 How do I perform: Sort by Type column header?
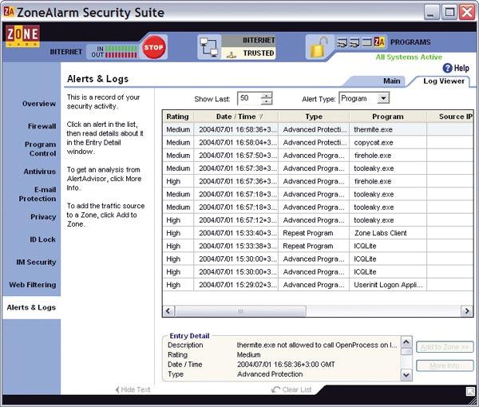pyautogui.click(x=314, y=117)
